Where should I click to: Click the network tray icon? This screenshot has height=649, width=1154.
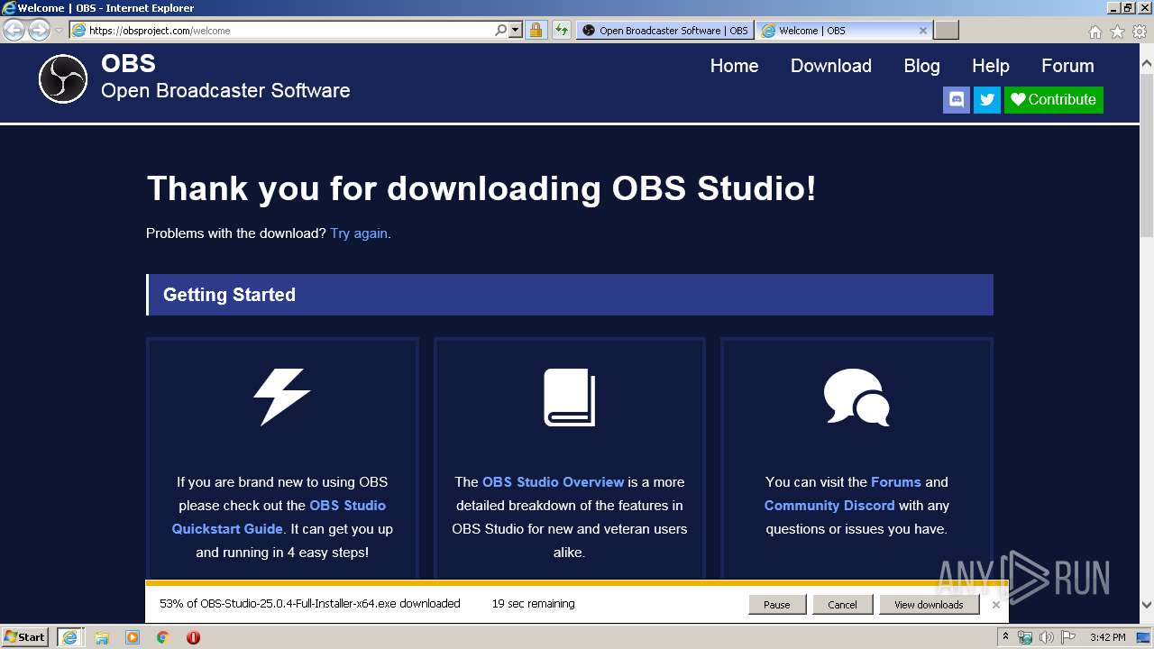1025,637
